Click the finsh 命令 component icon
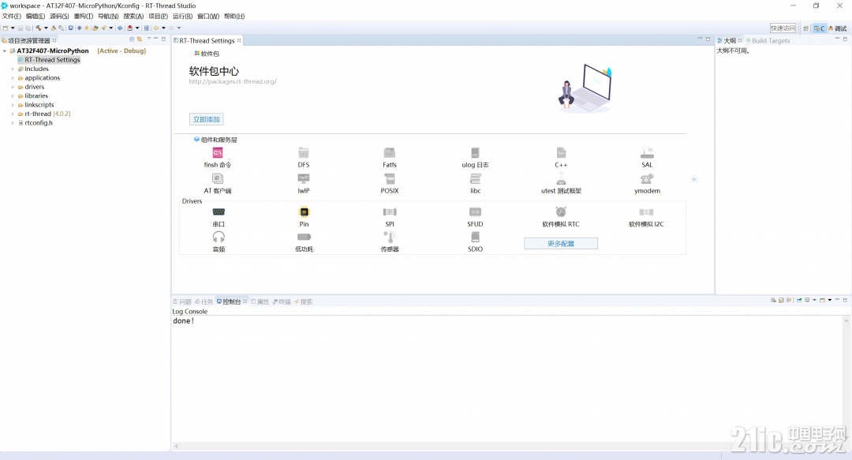Screen dimensions: 852x460 (x=218, y=153)
